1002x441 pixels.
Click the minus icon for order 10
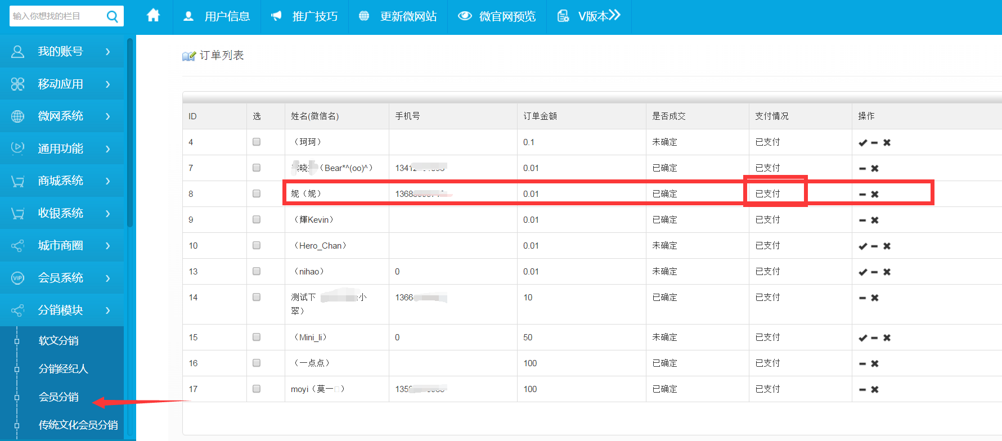click(874, 246)
